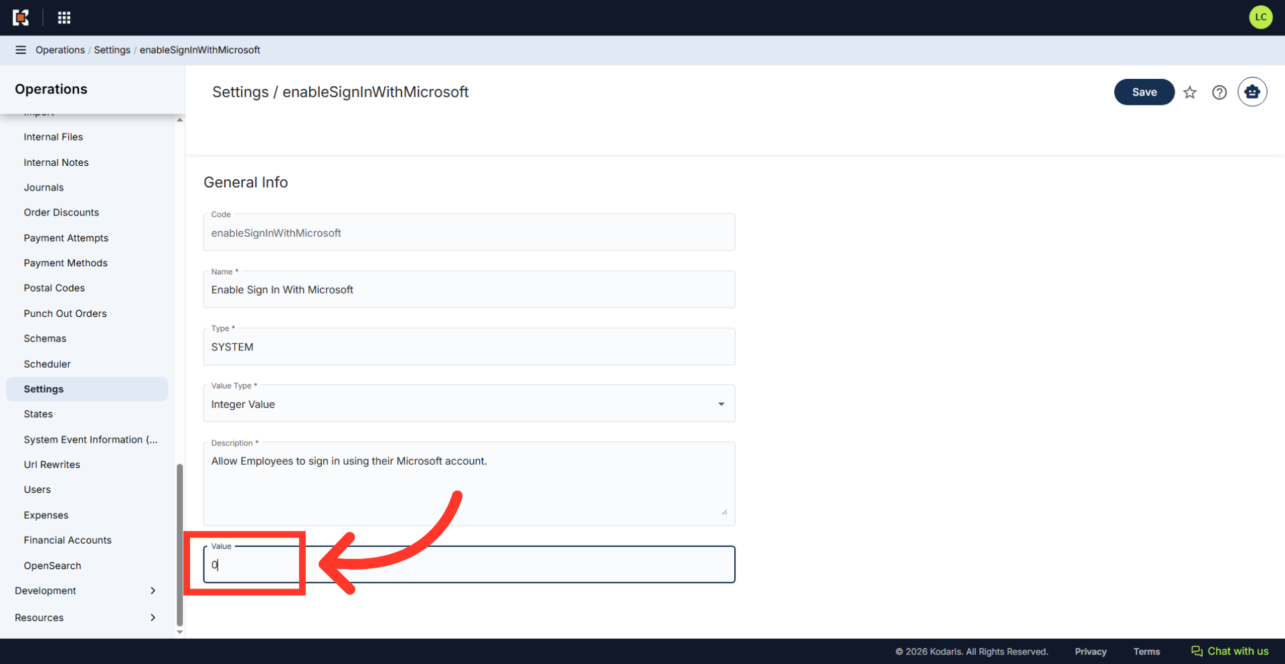
Task: Open OpenSearch in sidebar
Action: point(53,566)
